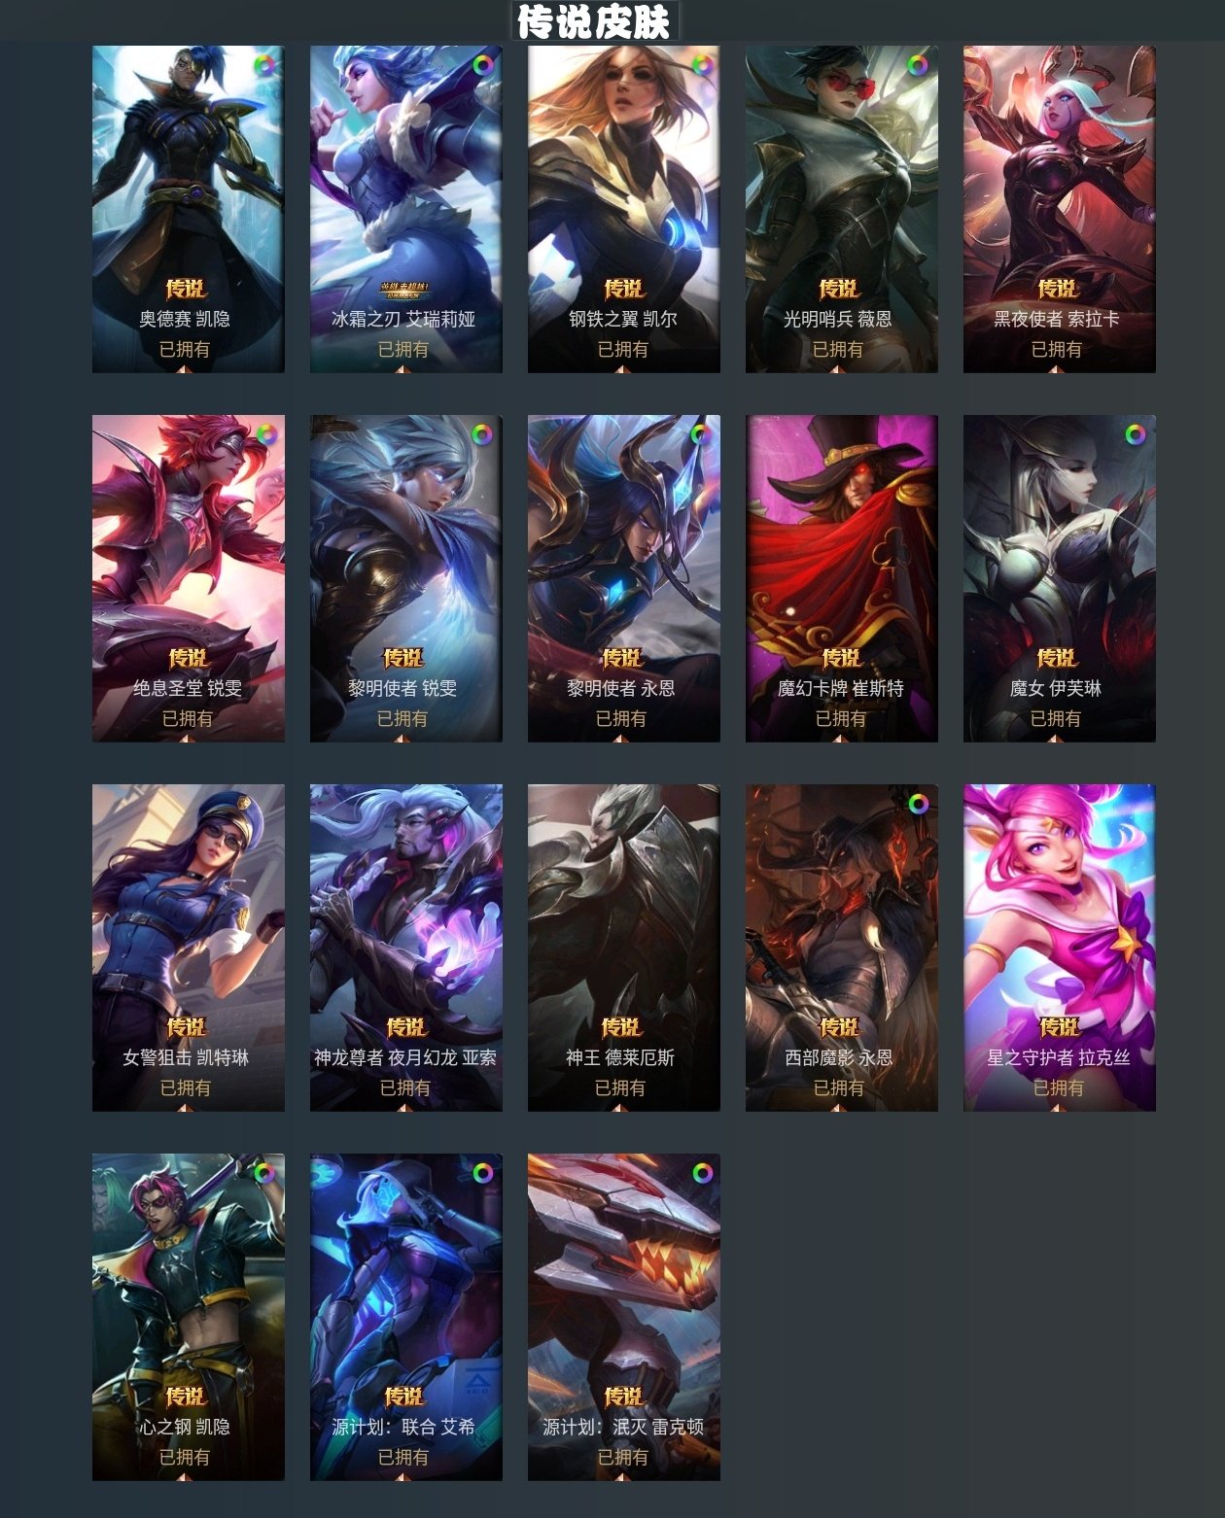Click chroma wheel icon on 魔女 伊芙琳 card

[1136, 435]
